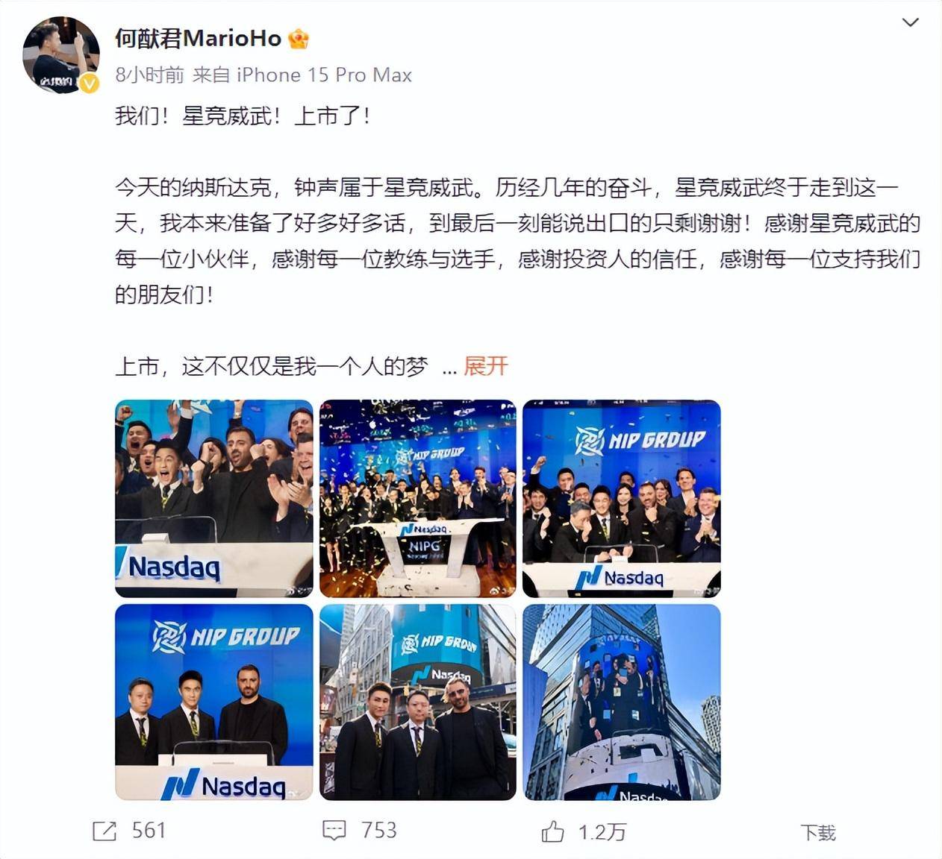Open the chevron dropdown menu on the post
The height and width of the screenshot is (859, 942).
tap(910, 22)
